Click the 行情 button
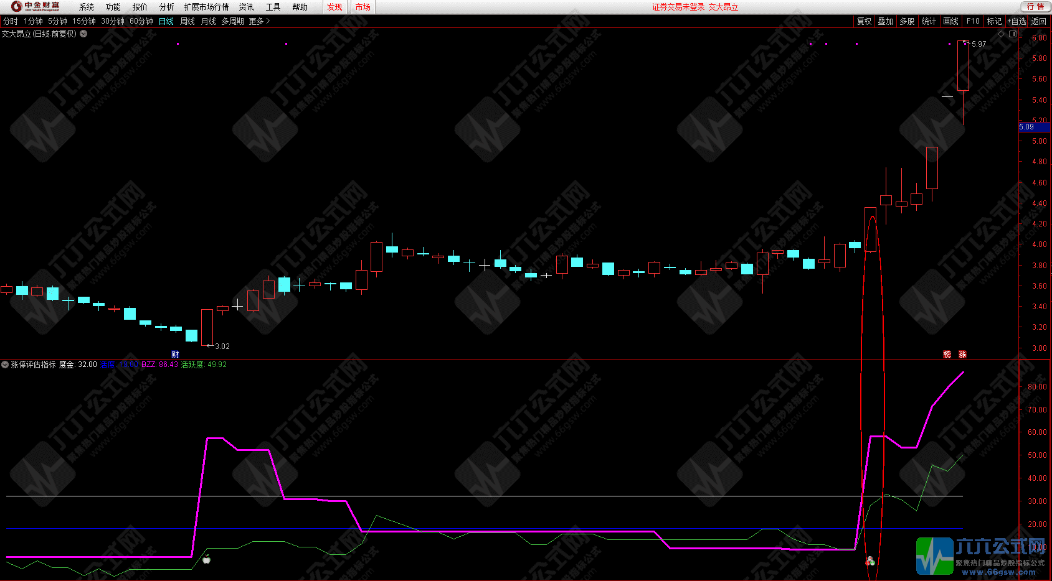Screen dimensions: 1052x581 1035,7
